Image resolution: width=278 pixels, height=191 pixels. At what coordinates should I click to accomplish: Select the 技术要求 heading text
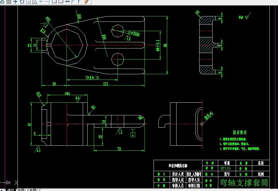click(240, 132)
